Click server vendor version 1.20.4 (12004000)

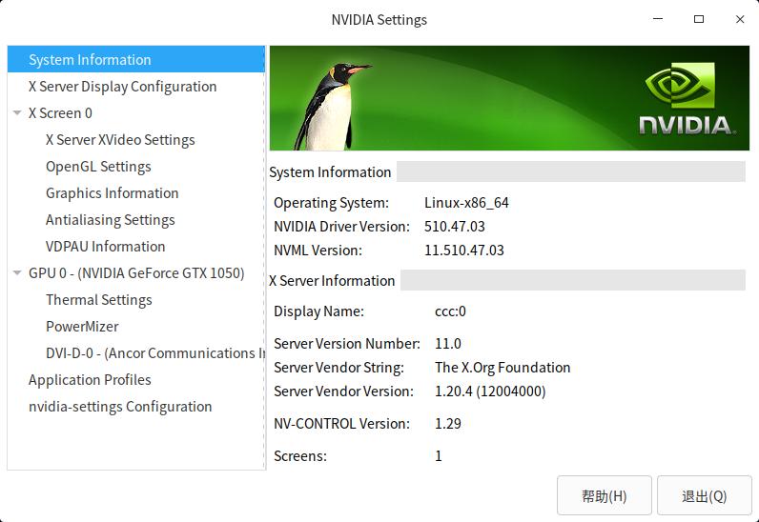[490, 391]
